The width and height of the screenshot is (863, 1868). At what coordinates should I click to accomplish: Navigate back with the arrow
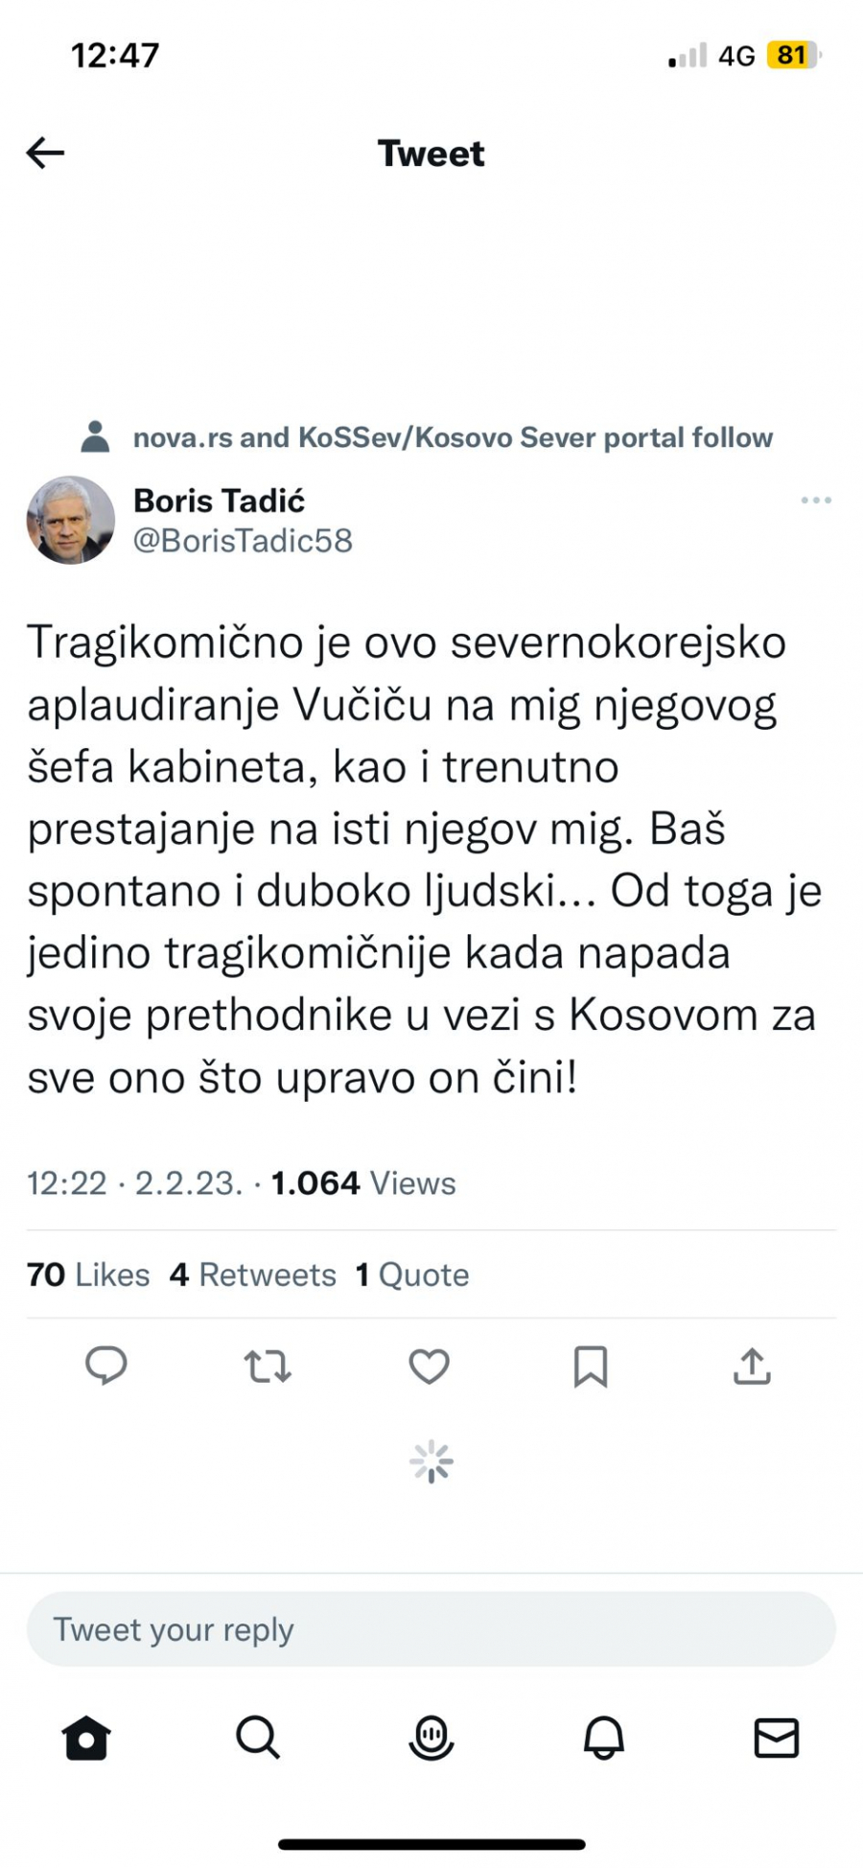[44, 152]
